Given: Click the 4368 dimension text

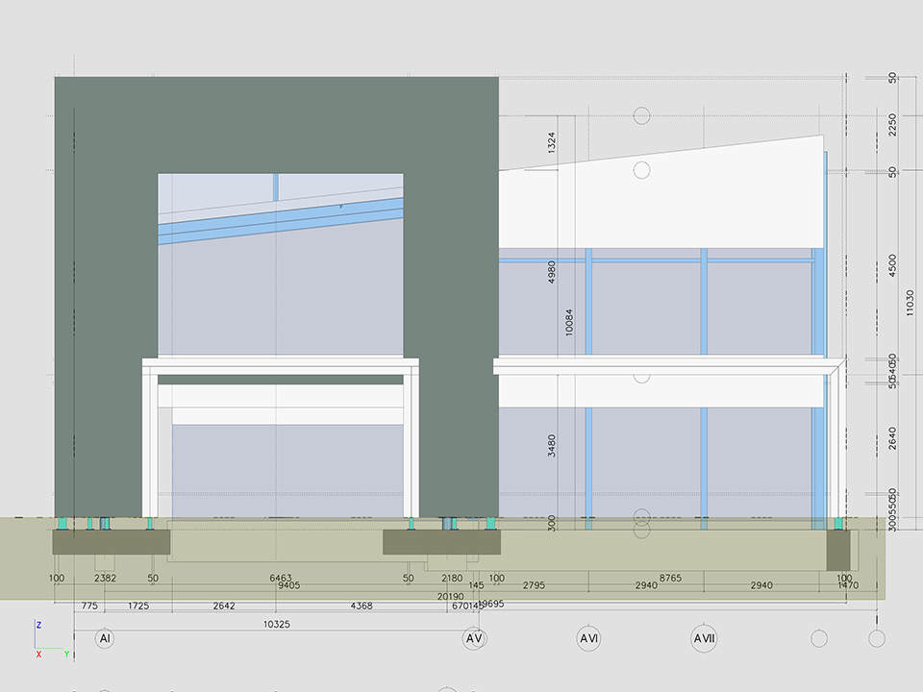Looking at the screenshot, I should 362,605.
